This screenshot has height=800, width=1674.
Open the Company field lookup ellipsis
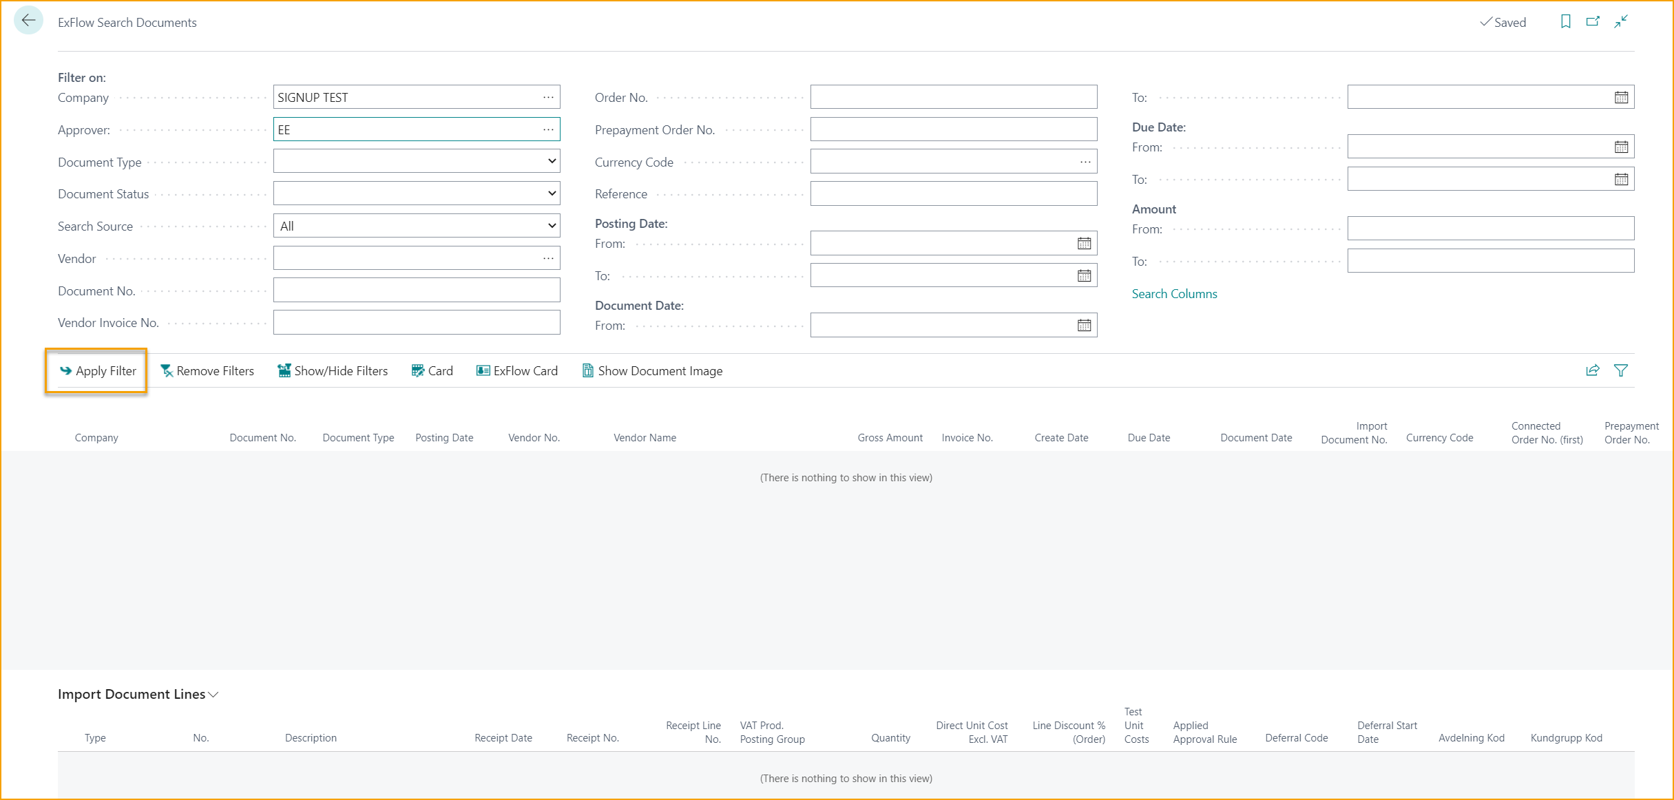(548, 96)
